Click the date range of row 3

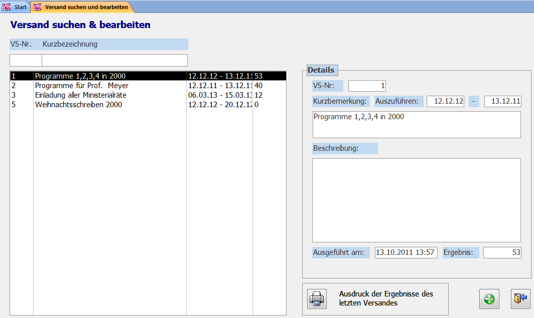point(219,95)
